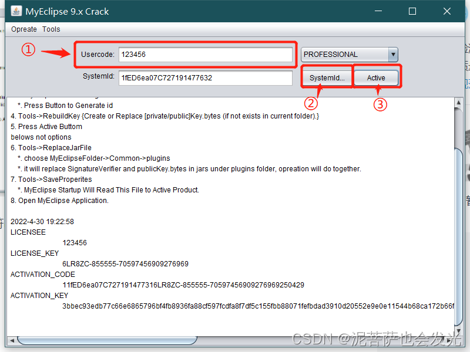Screen dimensions: 470x352
Task: Click the Java app icon in title bar
Action: point(16,11)
